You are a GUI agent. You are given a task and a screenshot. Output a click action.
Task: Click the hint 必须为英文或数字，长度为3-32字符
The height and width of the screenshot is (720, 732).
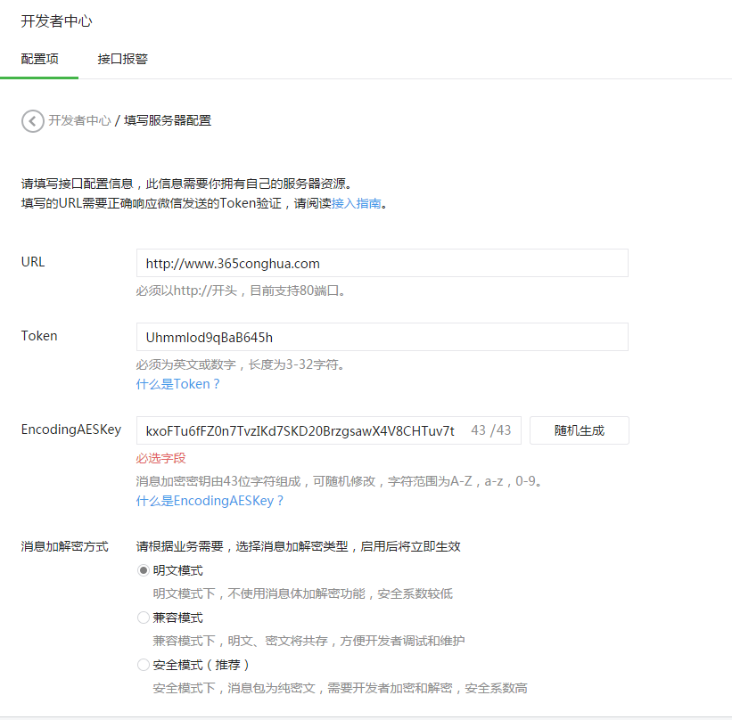(x=241, y=364)
